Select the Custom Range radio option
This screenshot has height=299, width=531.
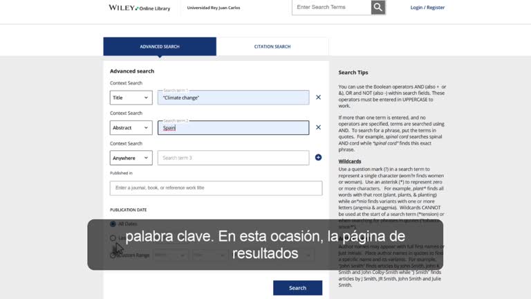[113, 255]
